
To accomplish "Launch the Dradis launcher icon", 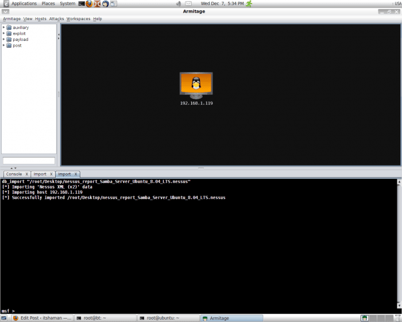I will tap(97, 4).
